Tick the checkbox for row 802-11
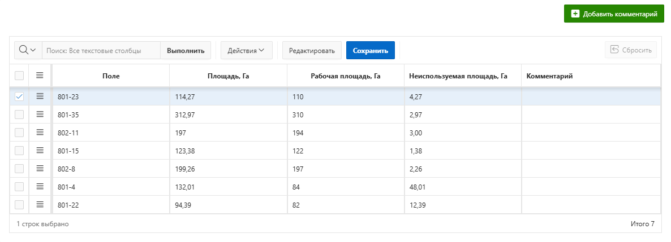This screenshot has width=671, height=242. (19, 133)
